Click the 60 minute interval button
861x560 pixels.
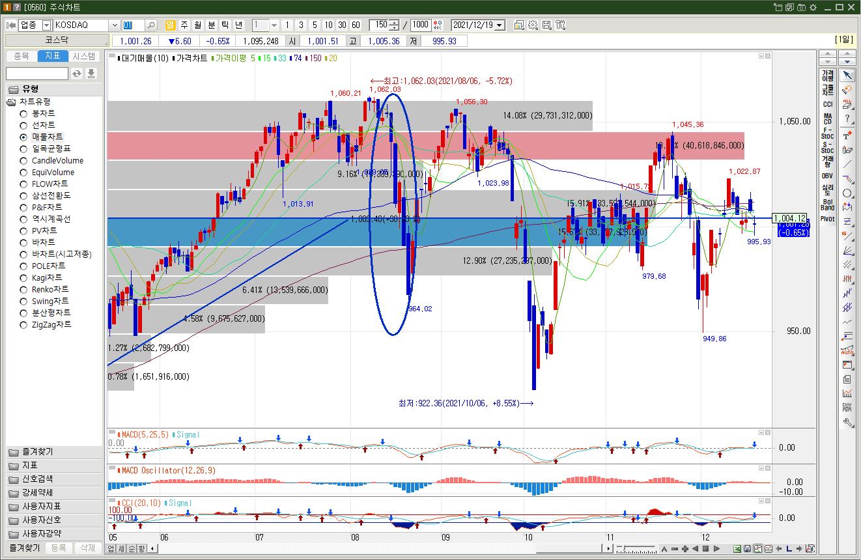(x=356, y=25)
